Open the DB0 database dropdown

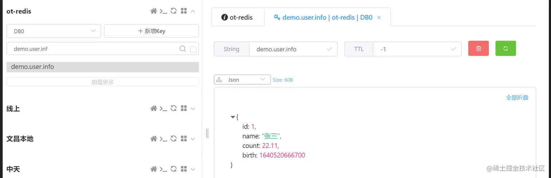(54, 31)
